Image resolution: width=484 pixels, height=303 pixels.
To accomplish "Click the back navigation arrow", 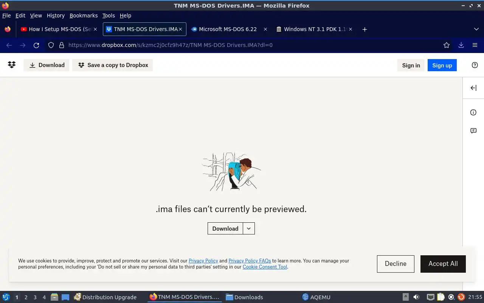I will 9,45.
